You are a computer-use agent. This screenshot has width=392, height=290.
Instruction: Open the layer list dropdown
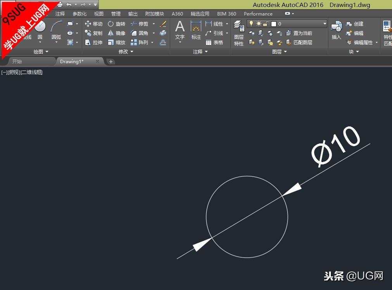pyautogui.click(x=325, y=24)
